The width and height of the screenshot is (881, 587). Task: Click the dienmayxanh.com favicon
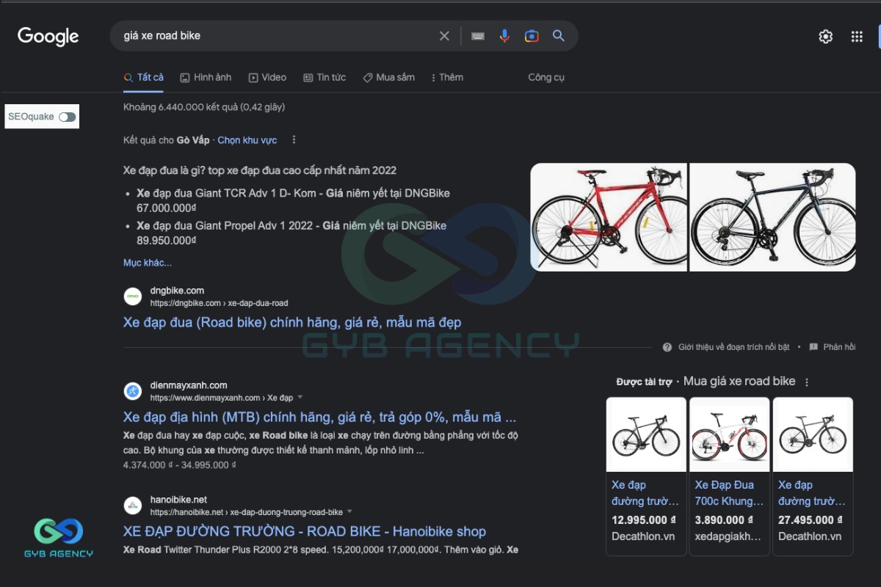133,391
